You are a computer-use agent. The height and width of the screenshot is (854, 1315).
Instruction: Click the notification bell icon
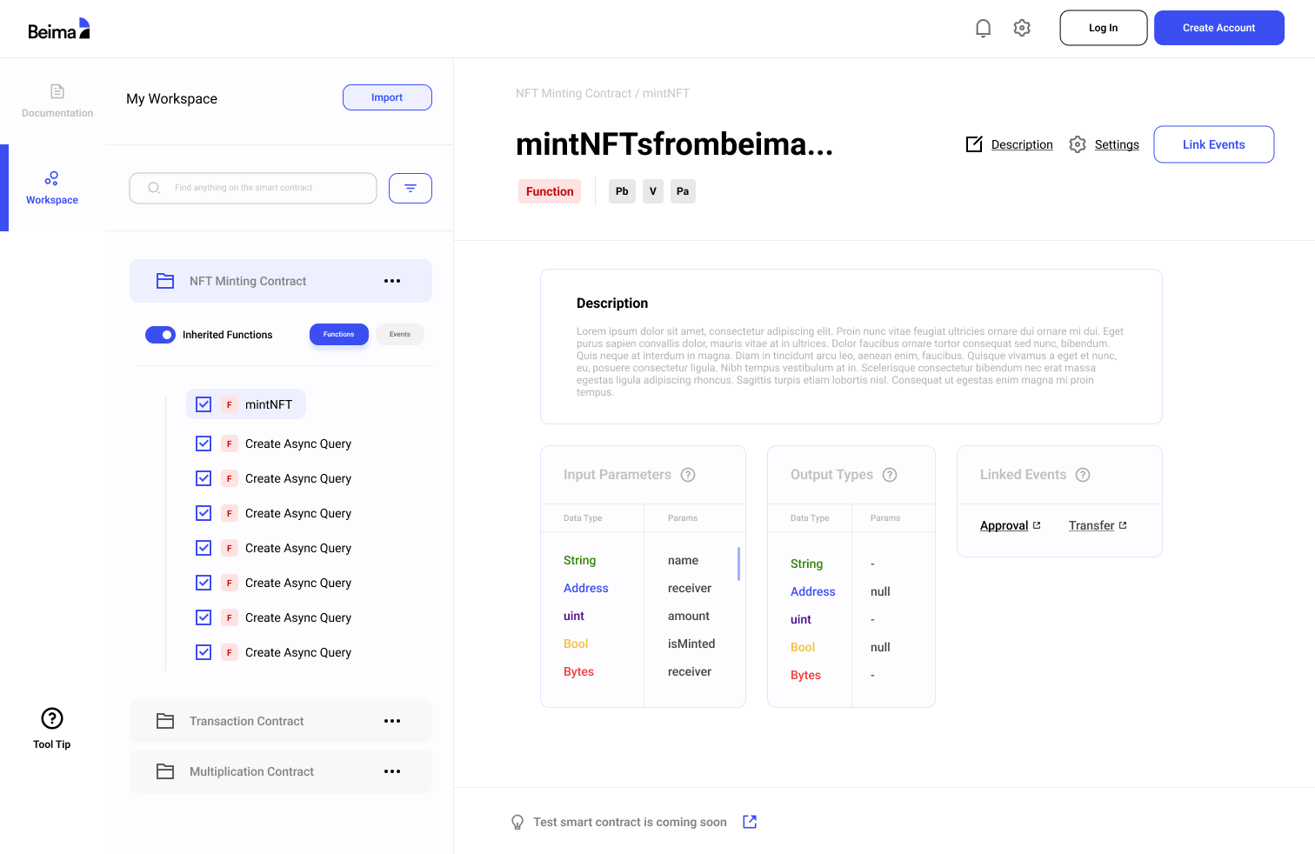pos(983,28)
